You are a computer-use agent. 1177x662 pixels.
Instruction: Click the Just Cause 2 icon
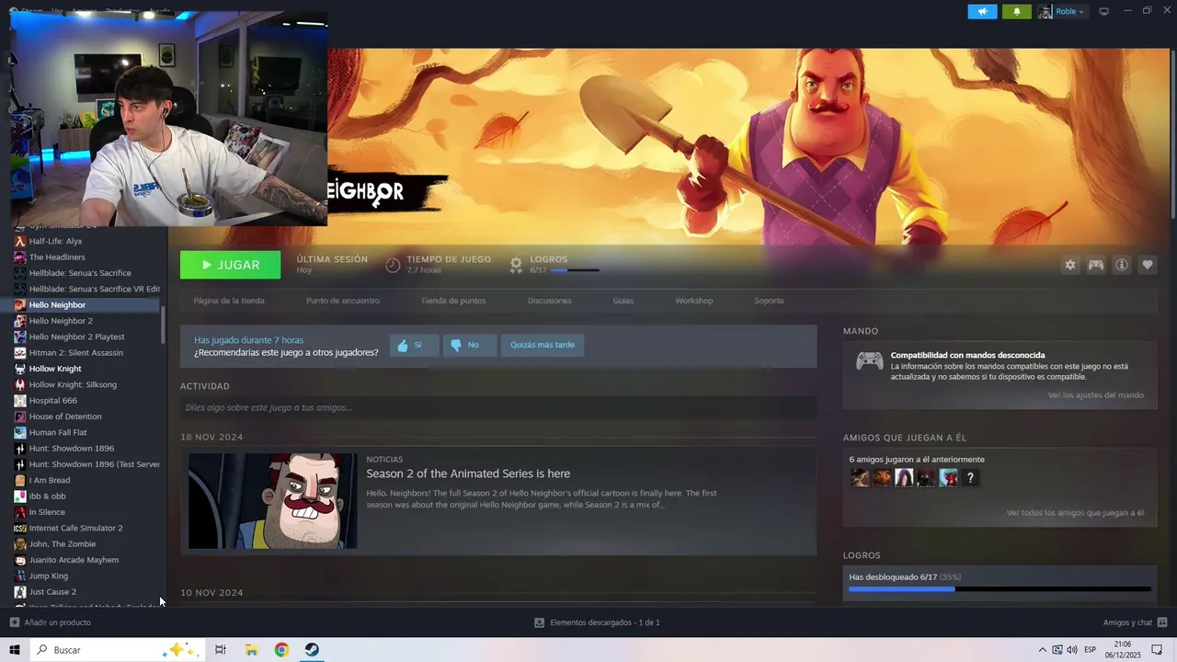[x=19, y=592]
